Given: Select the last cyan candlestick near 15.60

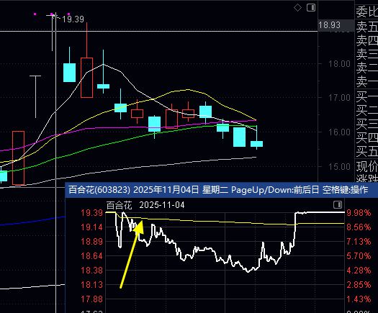Looking at the screenshot, I should click(x=256, y=144).
